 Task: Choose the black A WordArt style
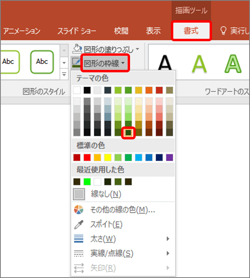click(x=165, y=63)
